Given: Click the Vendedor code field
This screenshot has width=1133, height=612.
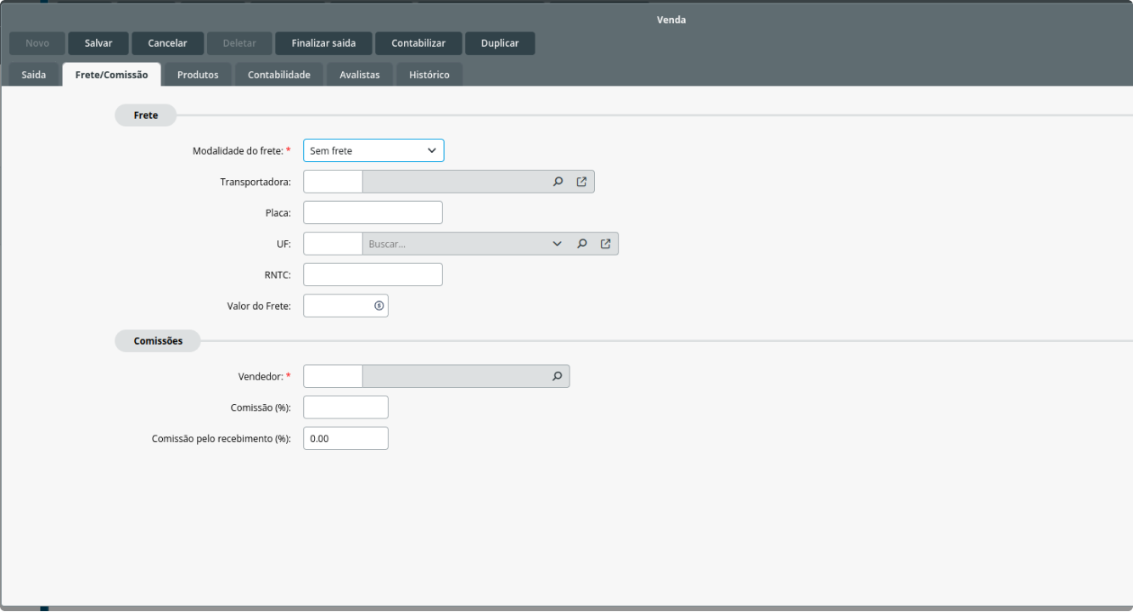Looking at the screenshot, I should pos(333,376).
